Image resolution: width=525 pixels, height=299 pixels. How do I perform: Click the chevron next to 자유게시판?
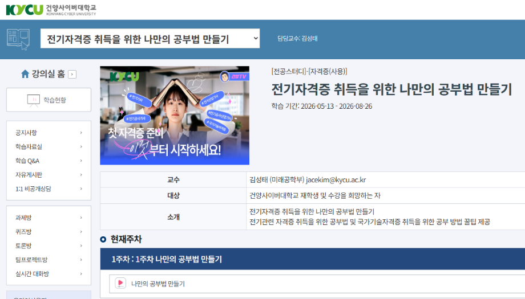(81, 175)
